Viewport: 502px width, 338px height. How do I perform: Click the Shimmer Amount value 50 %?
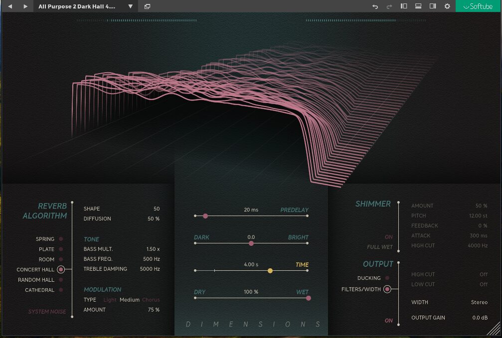click(x=482, y=206)
